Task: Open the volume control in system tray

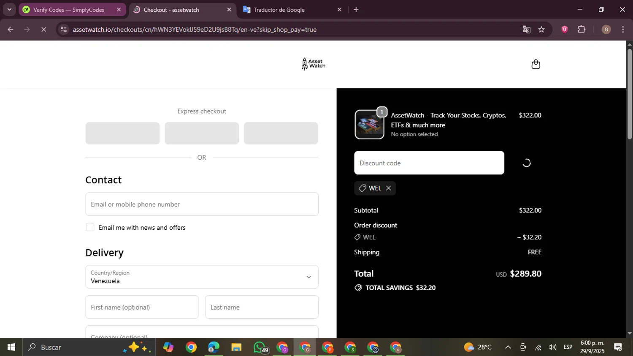Action: pos(552,347)
